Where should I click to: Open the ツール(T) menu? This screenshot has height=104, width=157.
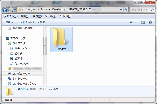[50, 16]
